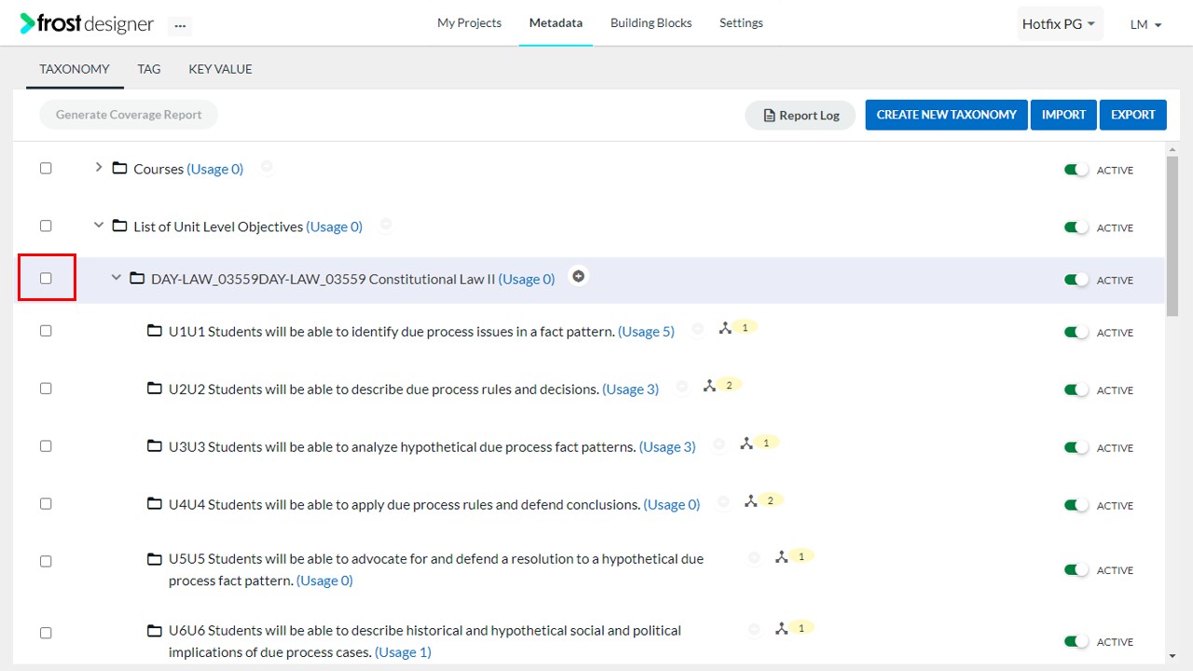
Task: Click the Frost Designer logo
Action: (x=87, y=24)
